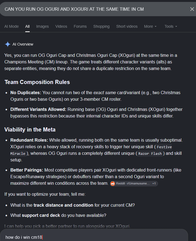Open the Videos tab
Viewport: 196px width, 241px height.
61,26
